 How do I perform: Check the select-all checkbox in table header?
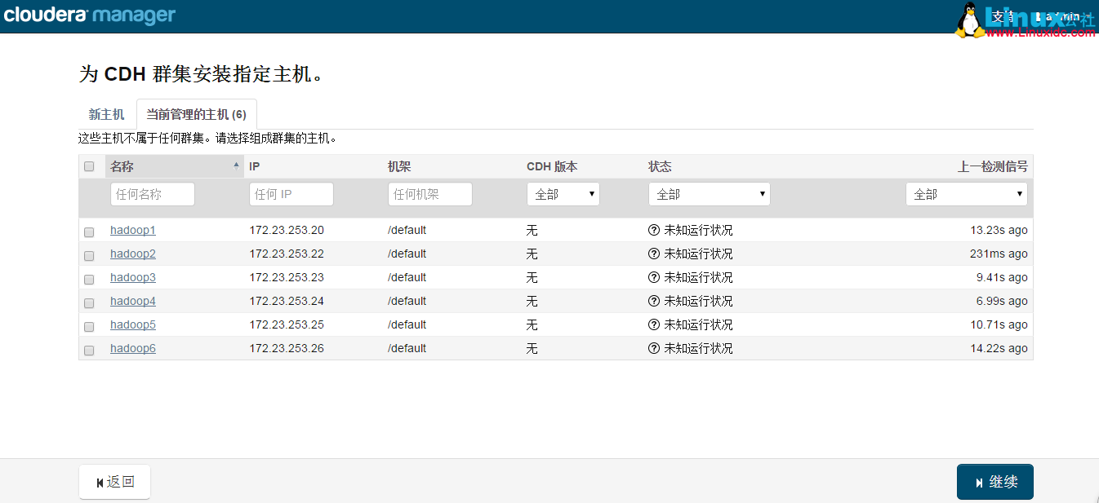[89, 165]
